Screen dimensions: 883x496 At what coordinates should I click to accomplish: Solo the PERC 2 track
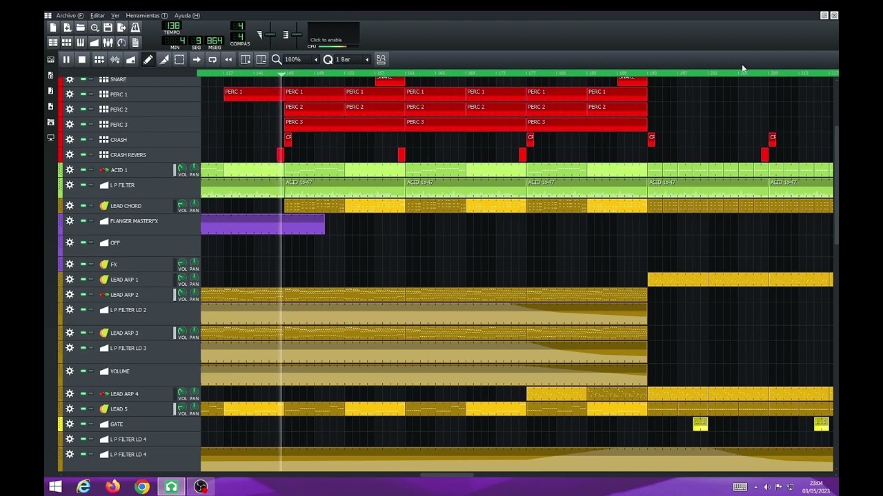click(91, 110)
